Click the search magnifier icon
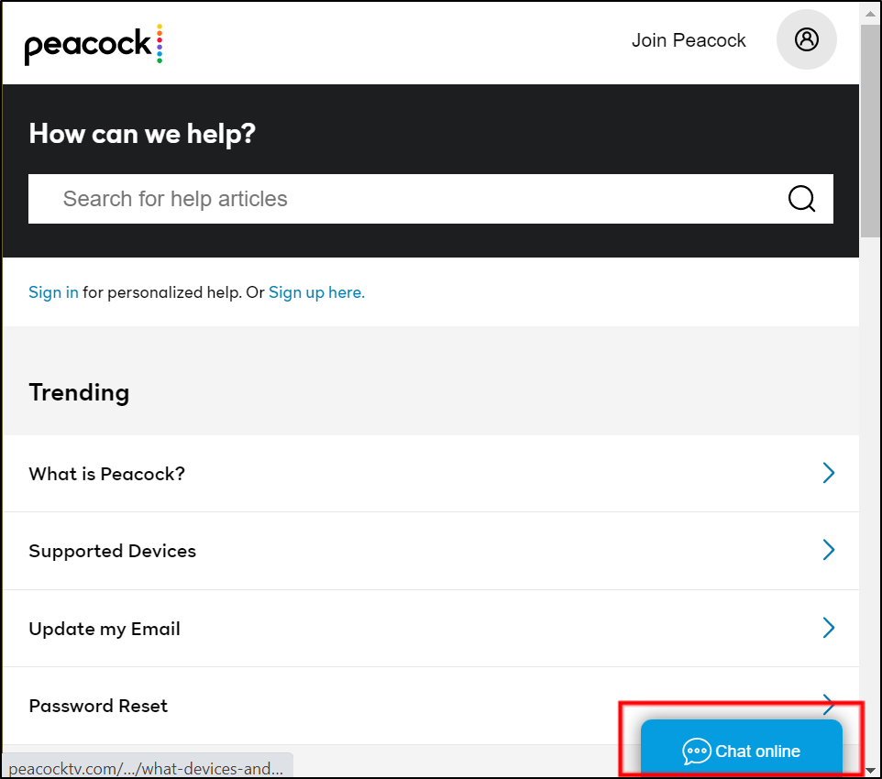The width and height of the screenshot is (882, 779). [801, 199]
